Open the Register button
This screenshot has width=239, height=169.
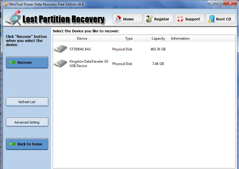click(x=159, y=19)
